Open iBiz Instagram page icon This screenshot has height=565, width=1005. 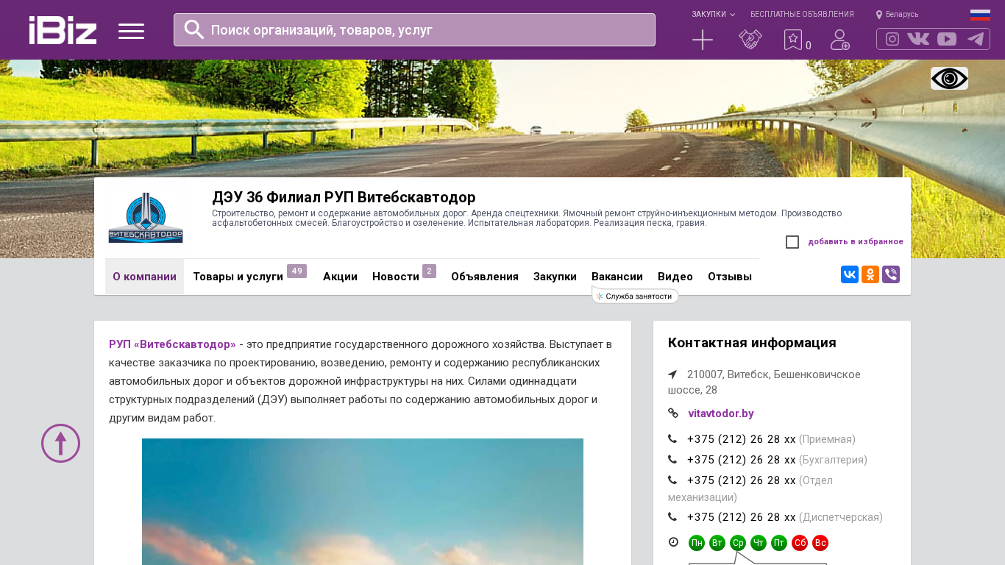892,39
